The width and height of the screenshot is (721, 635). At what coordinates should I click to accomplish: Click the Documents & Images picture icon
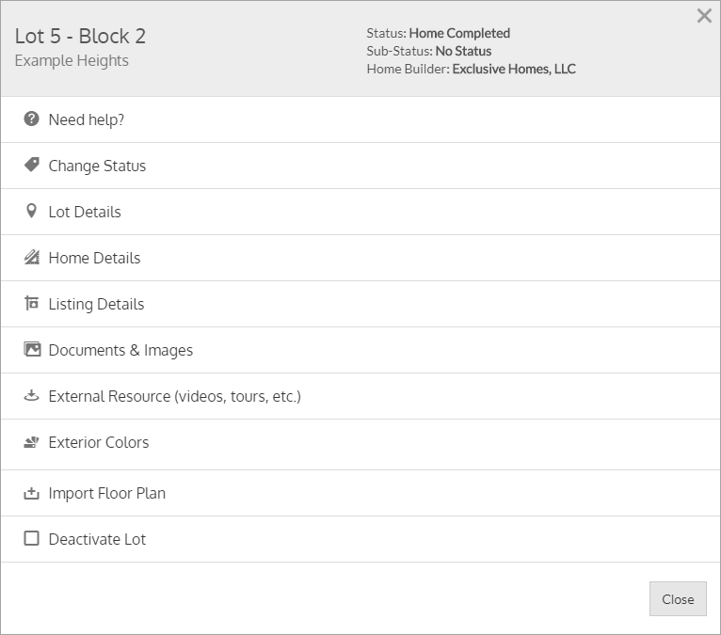click(x=32, y=350)
